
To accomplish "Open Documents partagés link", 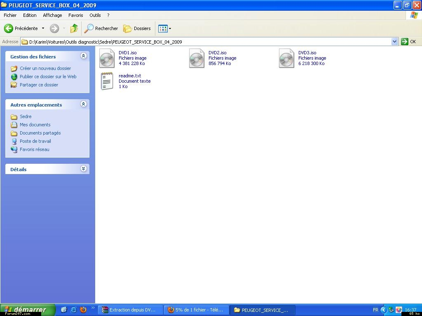I will pos(40,133).
